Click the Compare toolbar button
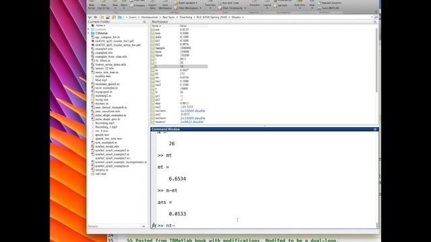Screen dimensions: 431x242 [137, 5]
